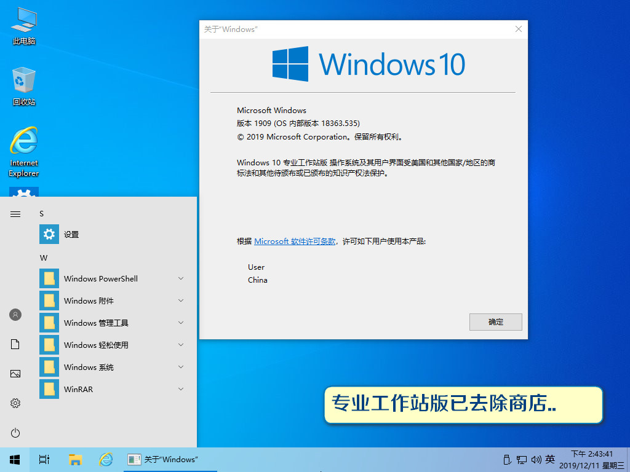630x472 pixels.
Task: Open Pictures from the Start sidebar
Action: click(x=15, y=374)
